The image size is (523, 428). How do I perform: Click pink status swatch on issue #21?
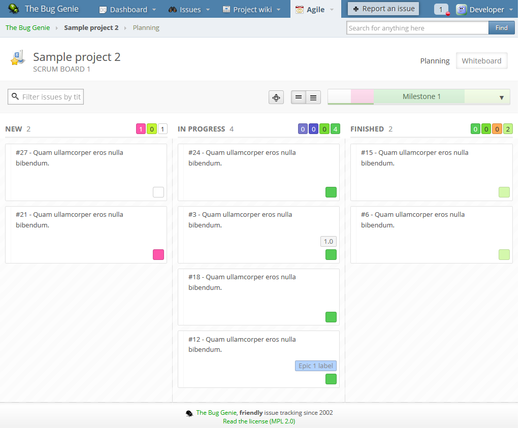coord(158,254)
